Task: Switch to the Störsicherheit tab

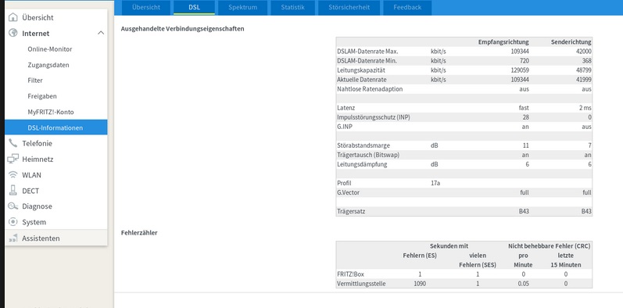Action: coord(349,7)
